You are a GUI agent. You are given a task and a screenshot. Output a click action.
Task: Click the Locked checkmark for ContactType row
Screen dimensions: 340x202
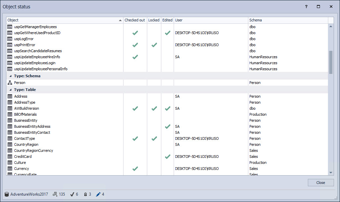pos(154,138)
